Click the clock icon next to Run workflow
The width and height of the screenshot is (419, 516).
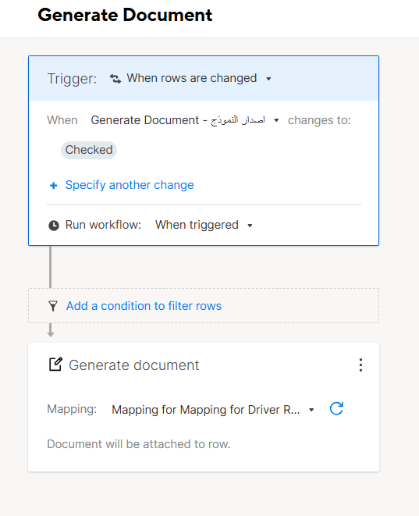point(54,226)
